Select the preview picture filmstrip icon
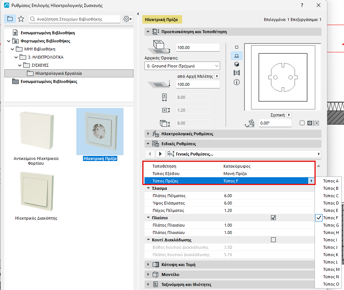 click(236, 73)
